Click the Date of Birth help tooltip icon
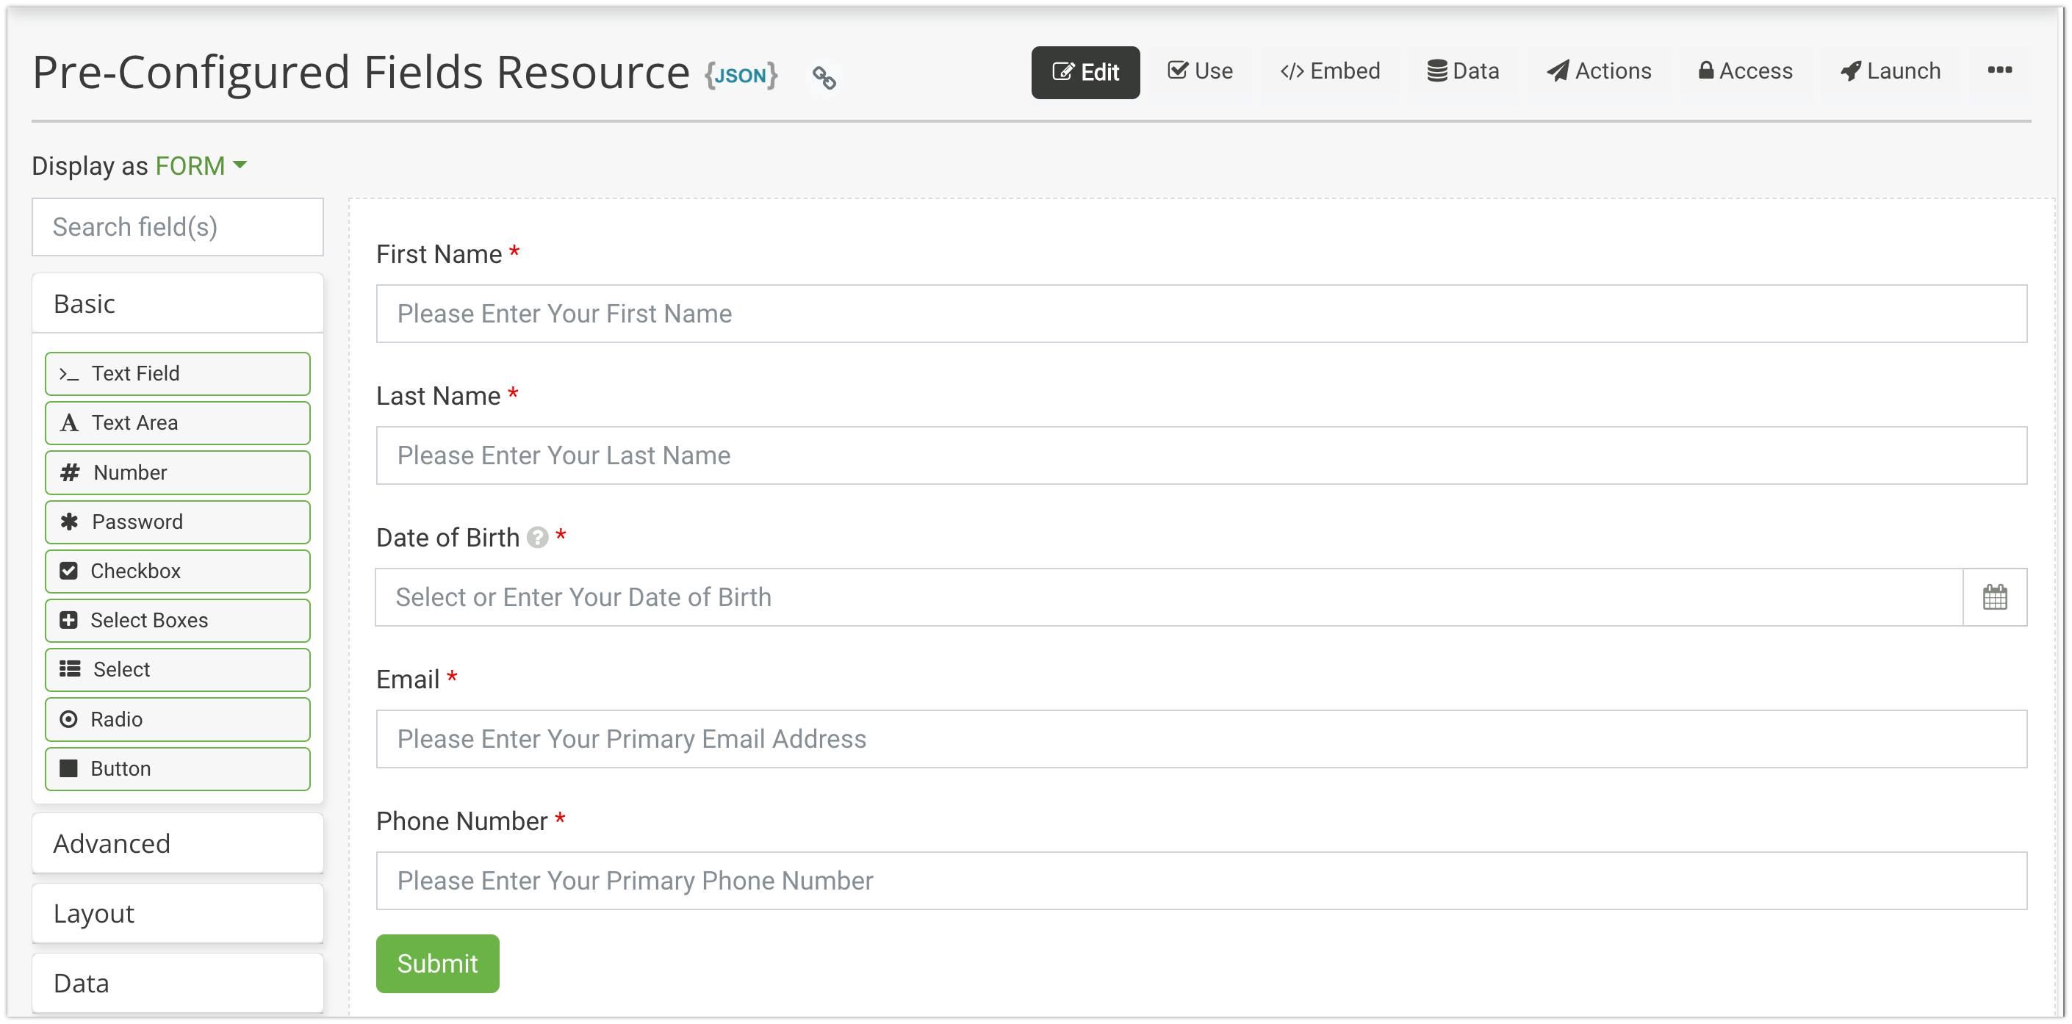The width and height of the screenshot is (2072, 1024). (537, 537)
